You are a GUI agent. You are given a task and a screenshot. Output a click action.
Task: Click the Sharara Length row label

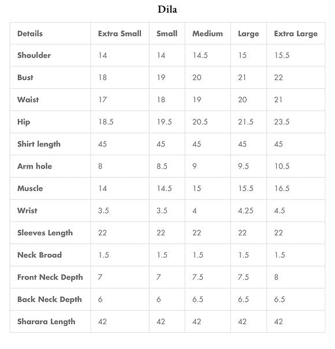tap(46, 322)
